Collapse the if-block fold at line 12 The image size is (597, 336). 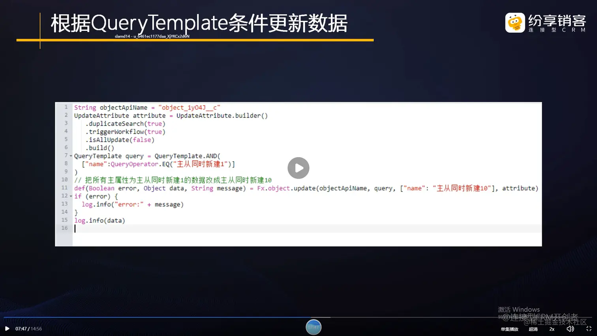71,196
